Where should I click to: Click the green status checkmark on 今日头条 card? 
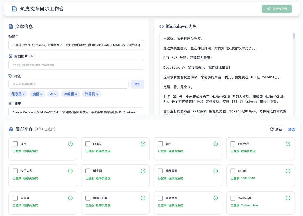pyautogui.click(x=70, y=171)
